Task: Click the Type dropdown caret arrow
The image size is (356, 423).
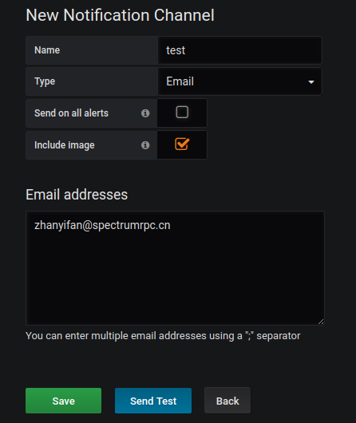Action: pos(311,81)
